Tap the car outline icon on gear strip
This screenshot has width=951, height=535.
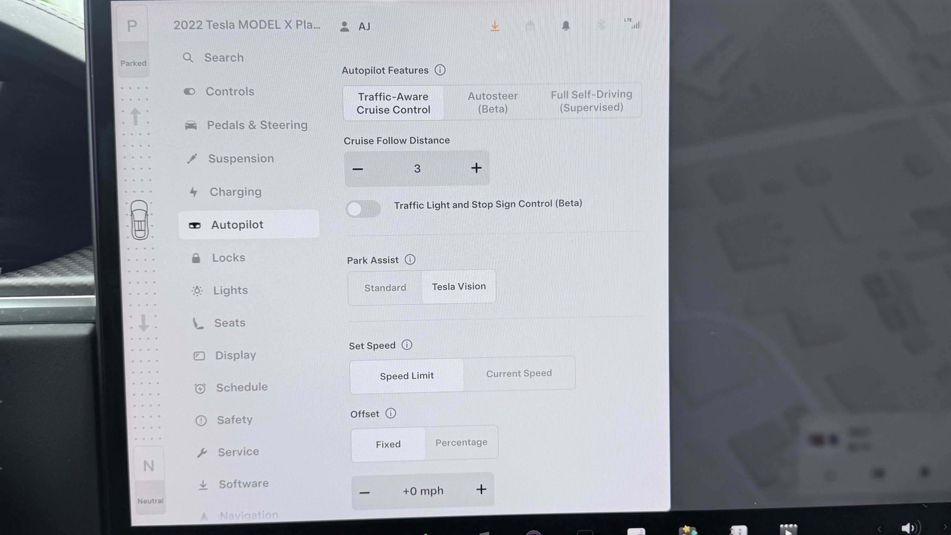pyautogui.click(x=139, y=220)
